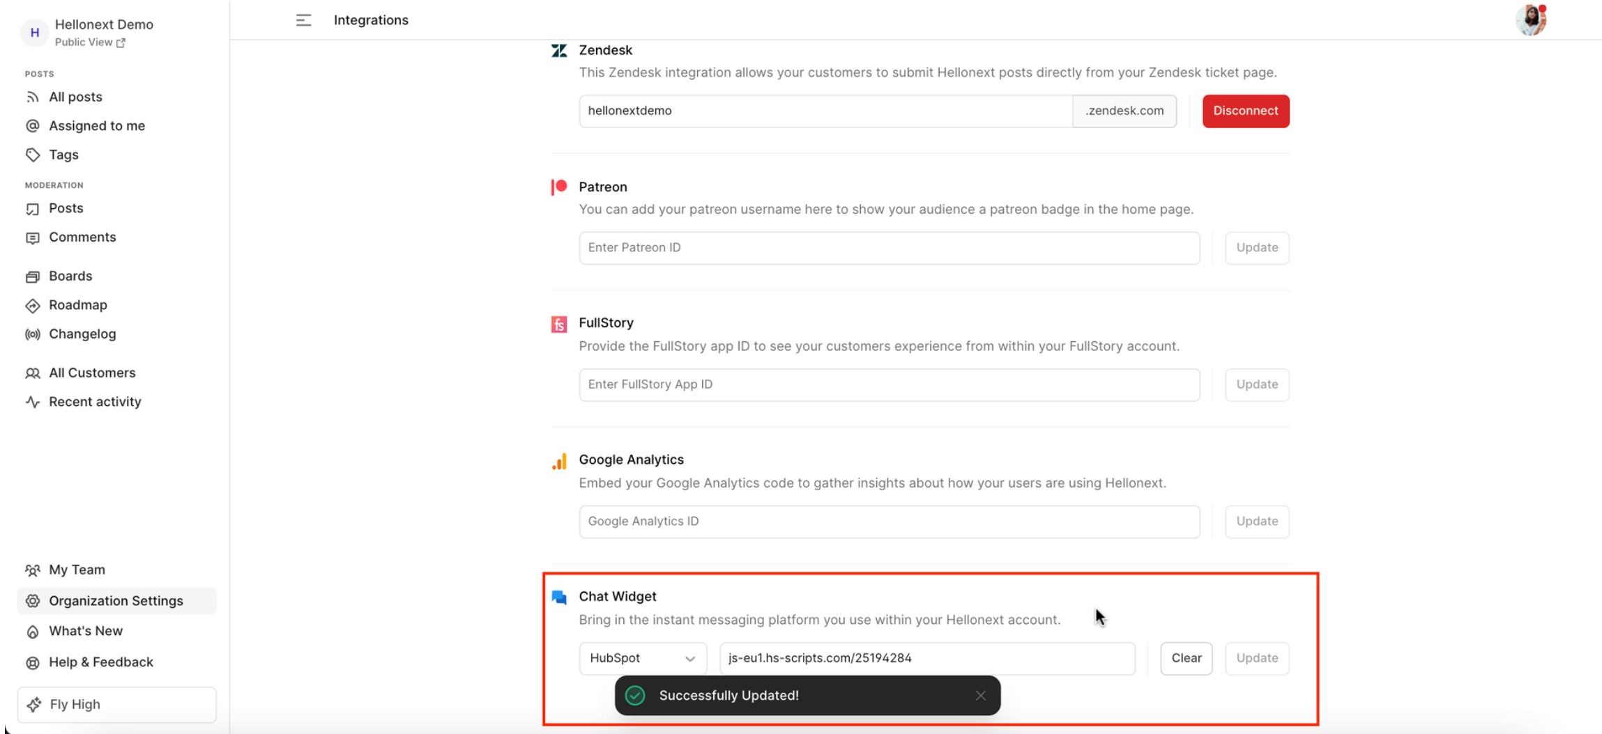The height and width of the screenshot is (734, 1602).
Task: Click the .zendesk.com suffix label
Action: click(1124, 111)
